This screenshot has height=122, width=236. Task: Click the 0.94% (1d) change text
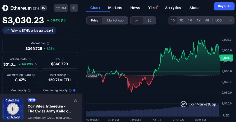(58, 21)
